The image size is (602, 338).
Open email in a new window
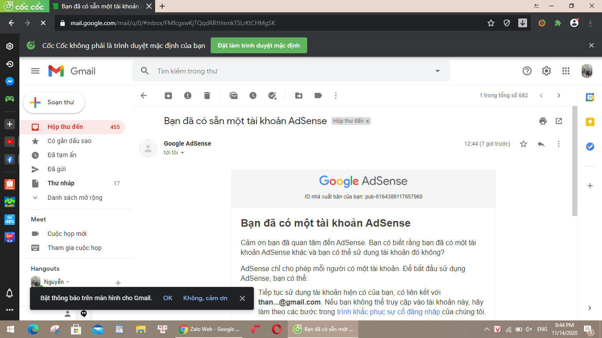559,121
